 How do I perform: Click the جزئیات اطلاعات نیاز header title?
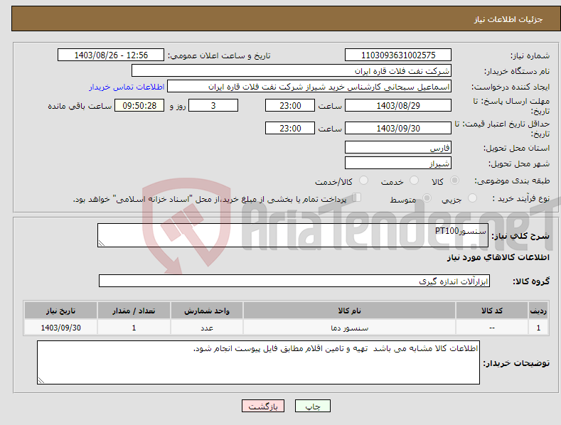coord(508,19)
